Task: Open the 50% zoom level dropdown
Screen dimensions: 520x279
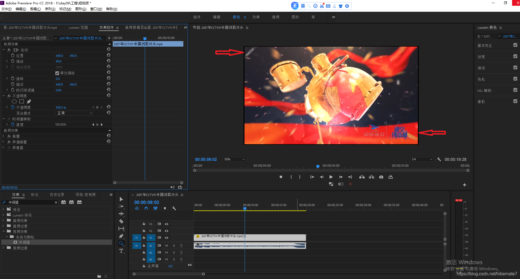Action: pos(234,159)
